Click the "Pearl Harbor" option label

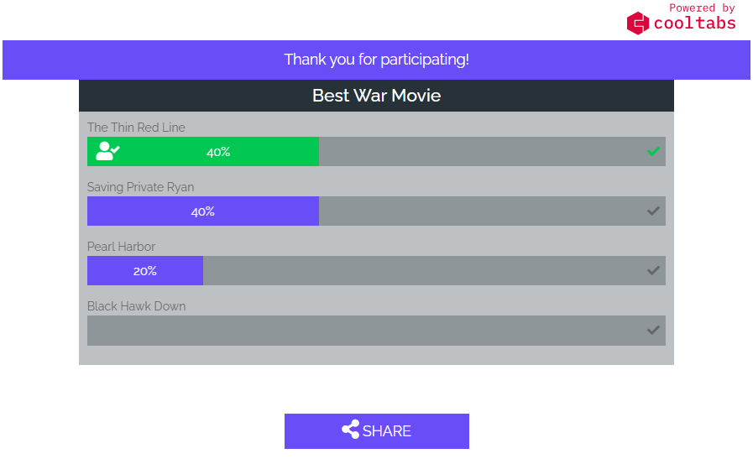[121, 247]
